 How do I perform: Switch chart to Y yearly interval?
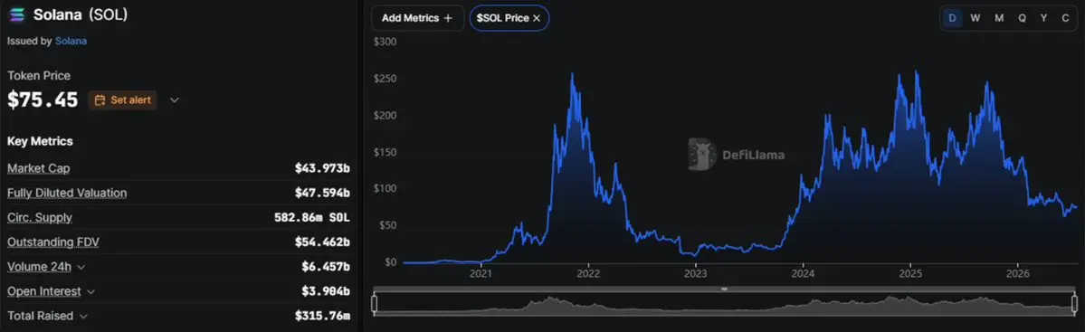(1043, 18)
